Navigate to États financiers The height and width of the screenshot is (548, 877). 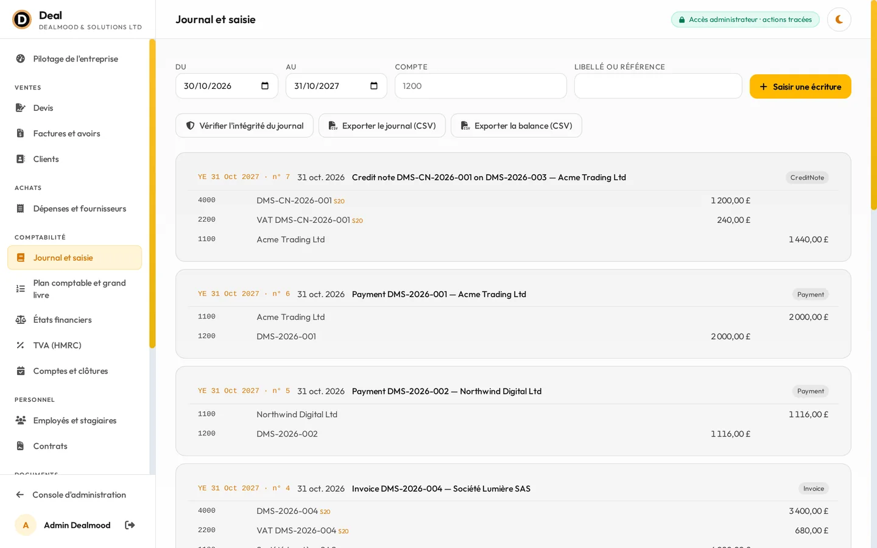pos(74,320)
